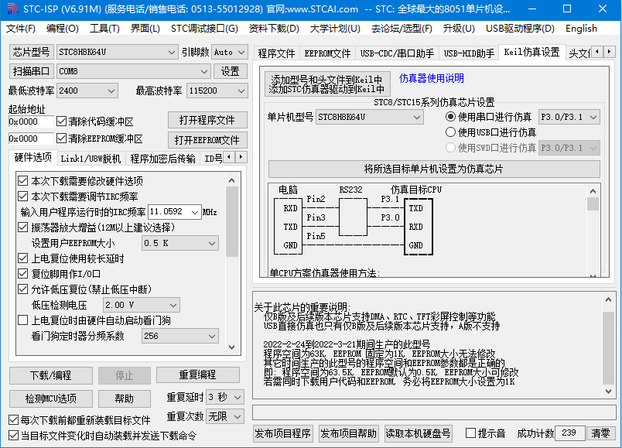The image size is (622, 448).
Task: Uncheck 允许低压复位 option
Action: tap(23, 289)
